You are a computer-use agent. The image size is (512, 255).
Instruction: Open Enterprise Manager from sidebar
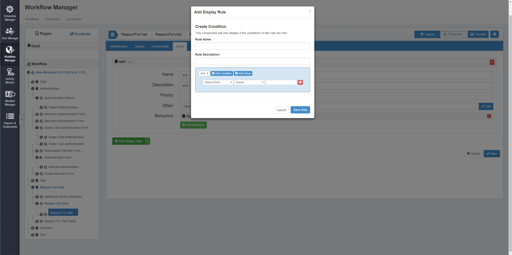10,13
